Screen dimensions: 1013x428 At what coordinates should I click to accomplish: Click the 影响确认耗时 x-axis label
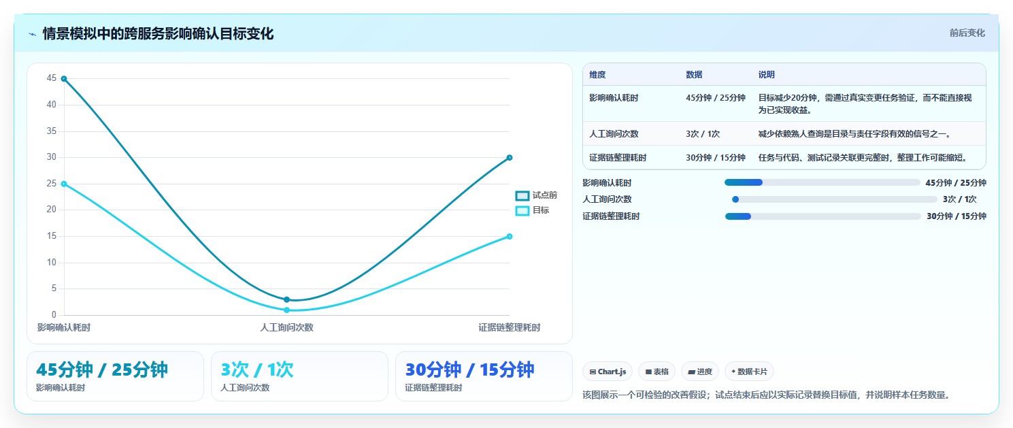(64, 327)
